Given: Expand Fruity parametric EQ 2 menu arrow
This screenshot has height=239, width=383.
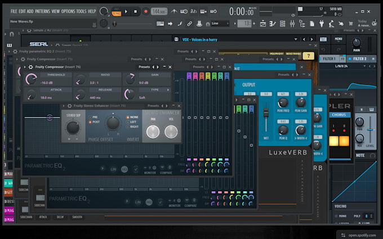Looking at the screenshot, I should coord(9,52).
